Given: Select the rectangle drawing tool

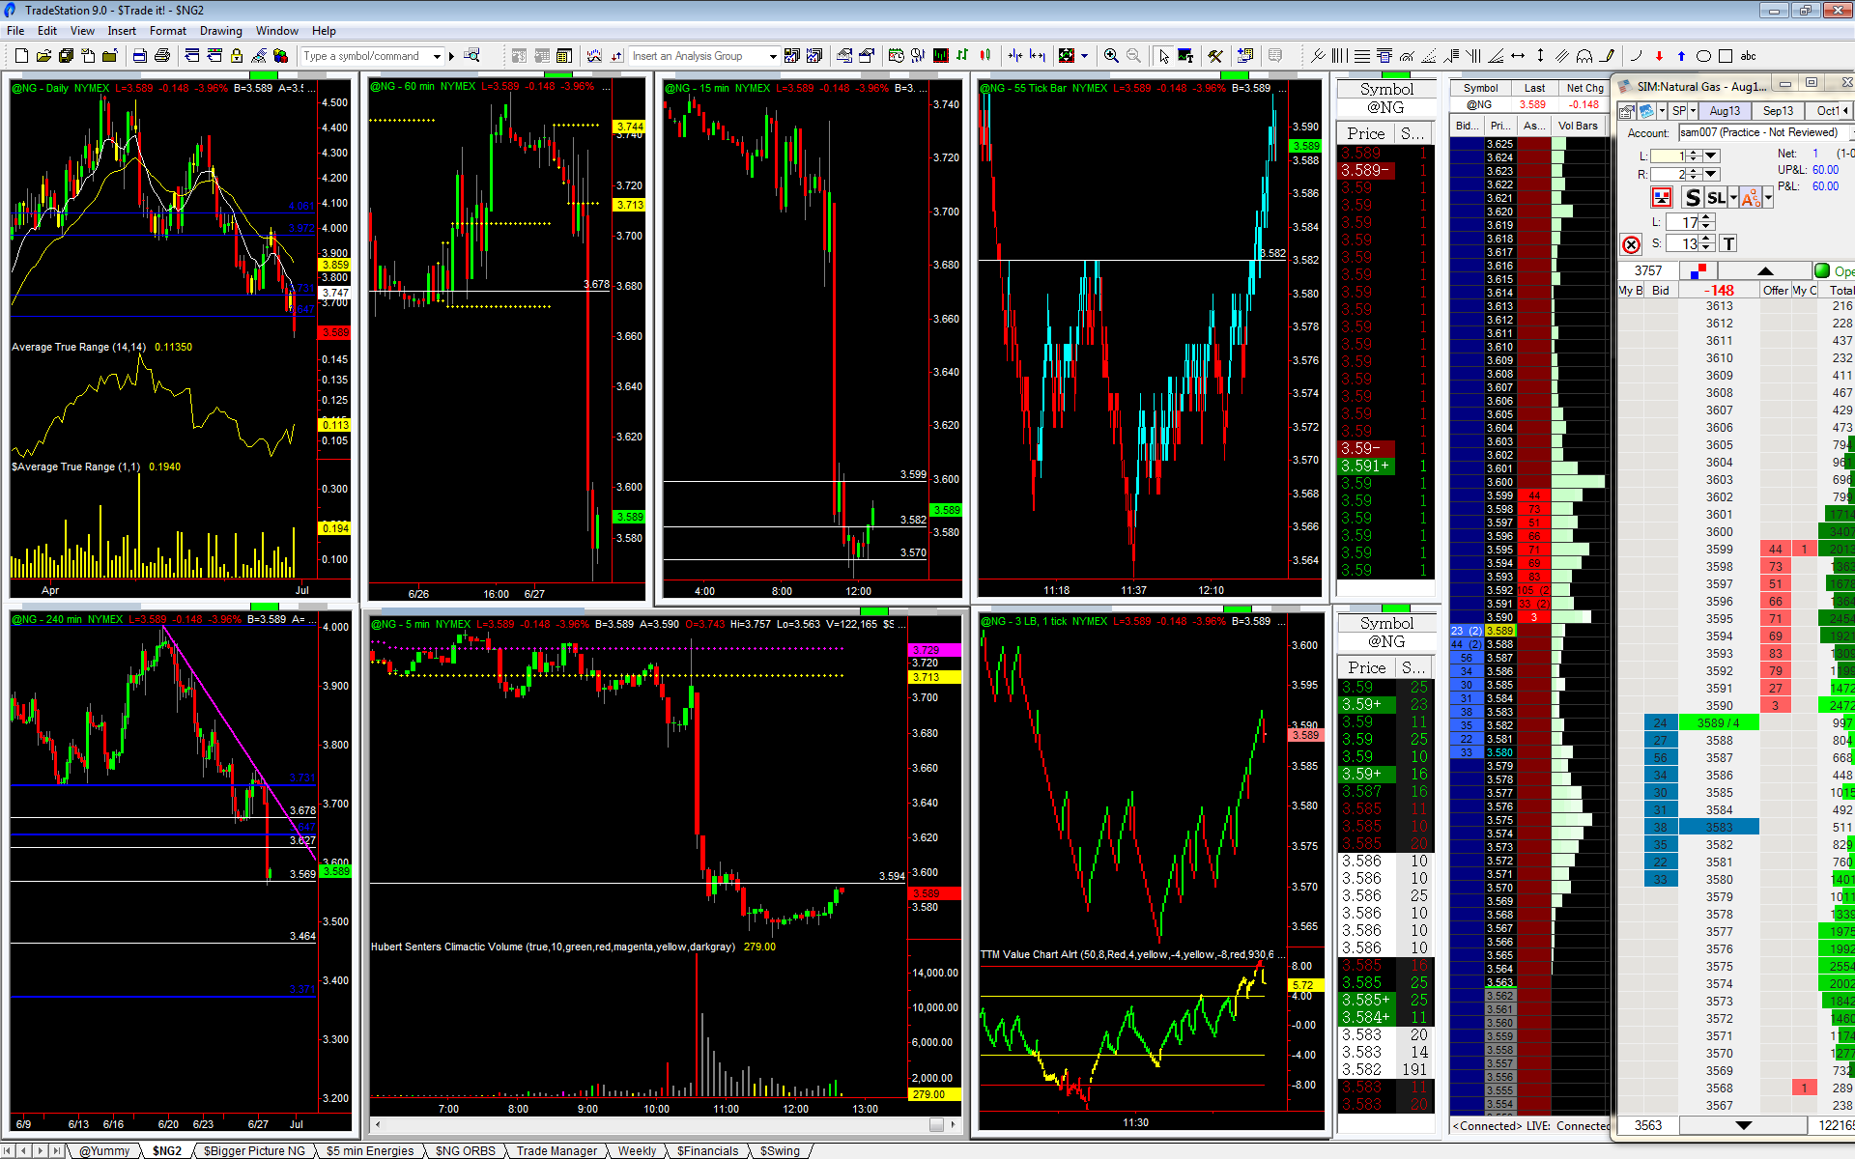Looking at the screenshot, I should tap(1726, 56).
